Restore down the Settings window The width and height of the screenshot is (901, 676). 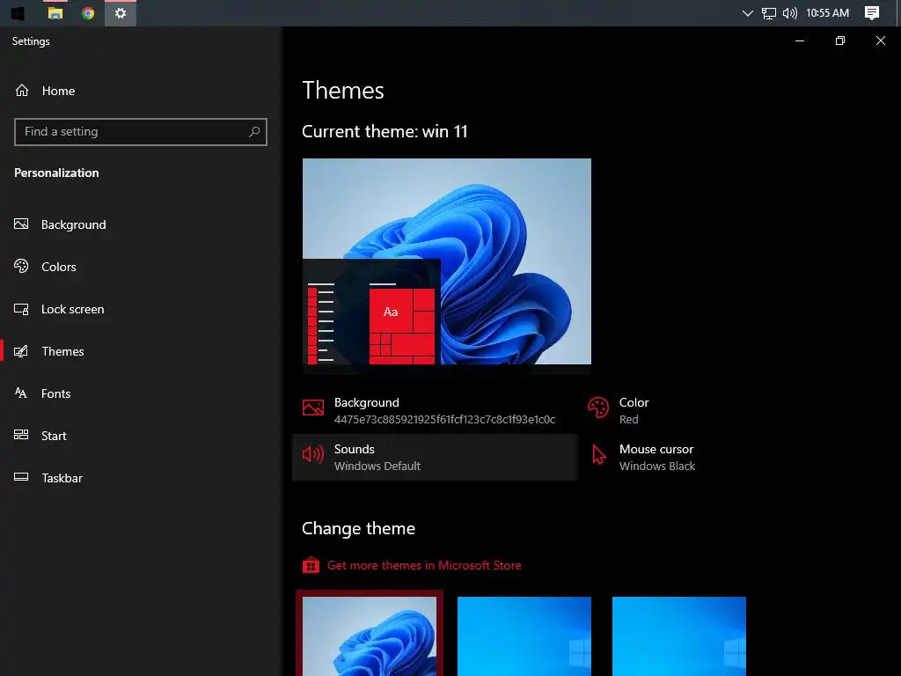point(840,40)
